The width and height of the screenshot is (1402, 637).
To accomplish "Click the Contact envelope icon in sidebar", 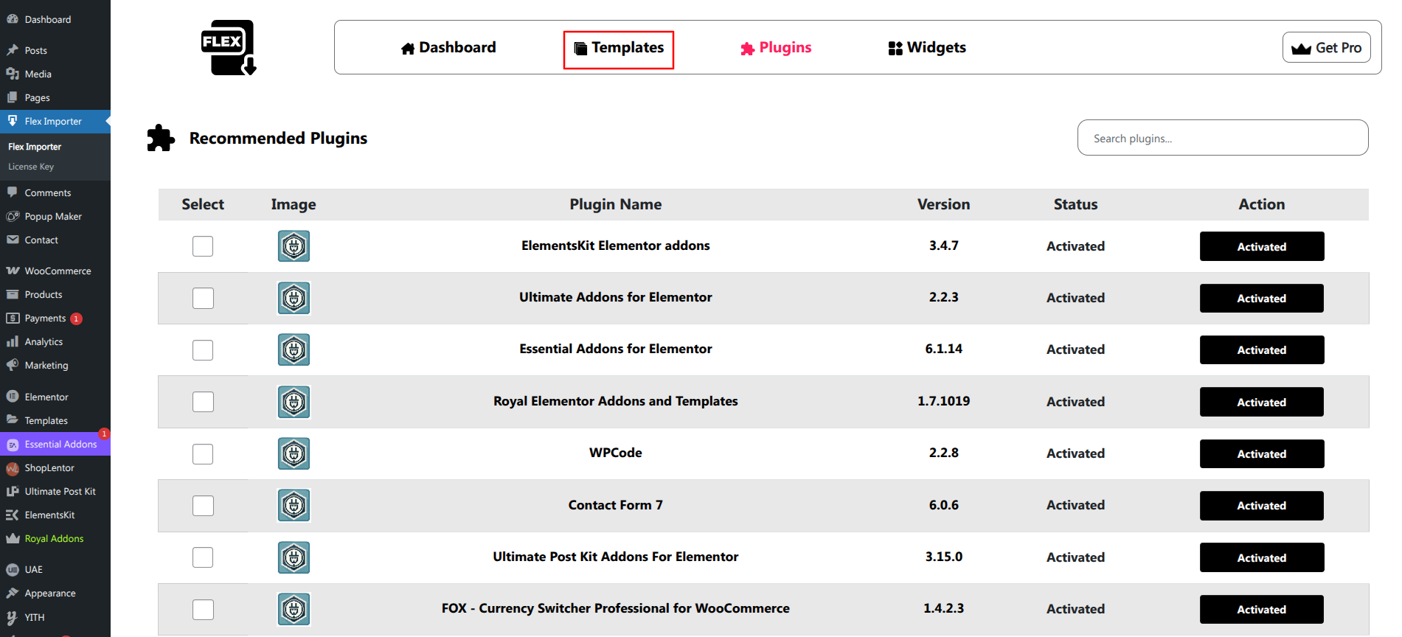I will (x=13, y=240).
